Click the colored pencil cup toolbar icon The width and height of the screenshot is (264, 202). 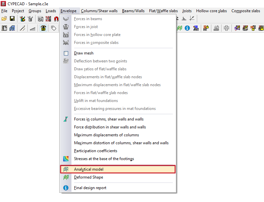coord(22,19)
